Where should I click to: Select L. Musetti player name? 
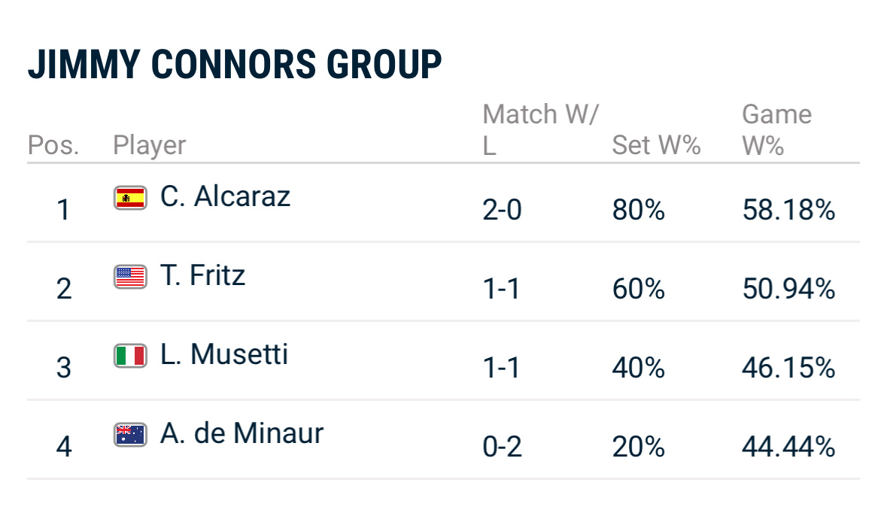(x=224, y=354)
